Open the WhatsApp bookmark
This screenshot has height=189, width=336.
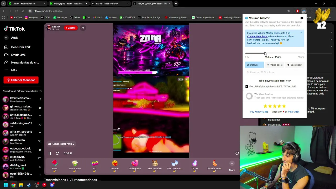[x=60, y=18]
